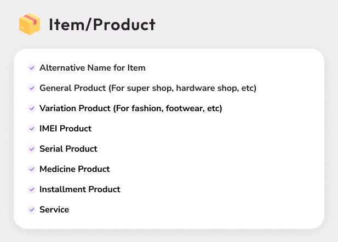Image resolution: width=338 pixels, height=242 pixels.
Task: Click the Medicine Product checkmark
Action: 32,169
